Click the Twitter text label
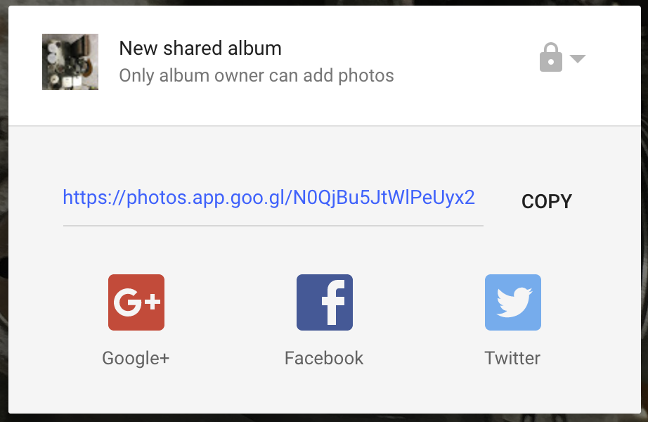648x422 pixels. [512, 358]
